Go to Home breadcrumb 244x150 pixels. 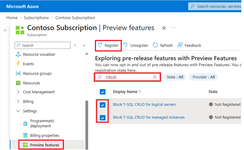[12, 18]
